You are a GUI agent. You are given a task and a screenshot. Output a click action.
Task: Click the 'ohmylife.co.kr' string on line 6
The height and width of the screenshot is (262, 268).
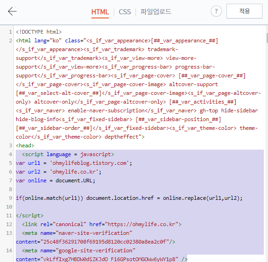click(x=74, y=172)
